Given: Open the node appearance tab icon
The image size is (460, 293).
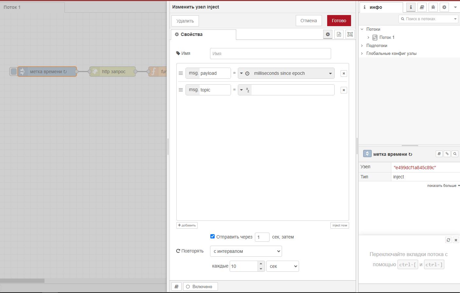Looking at the screenshot, I should 350,34.
